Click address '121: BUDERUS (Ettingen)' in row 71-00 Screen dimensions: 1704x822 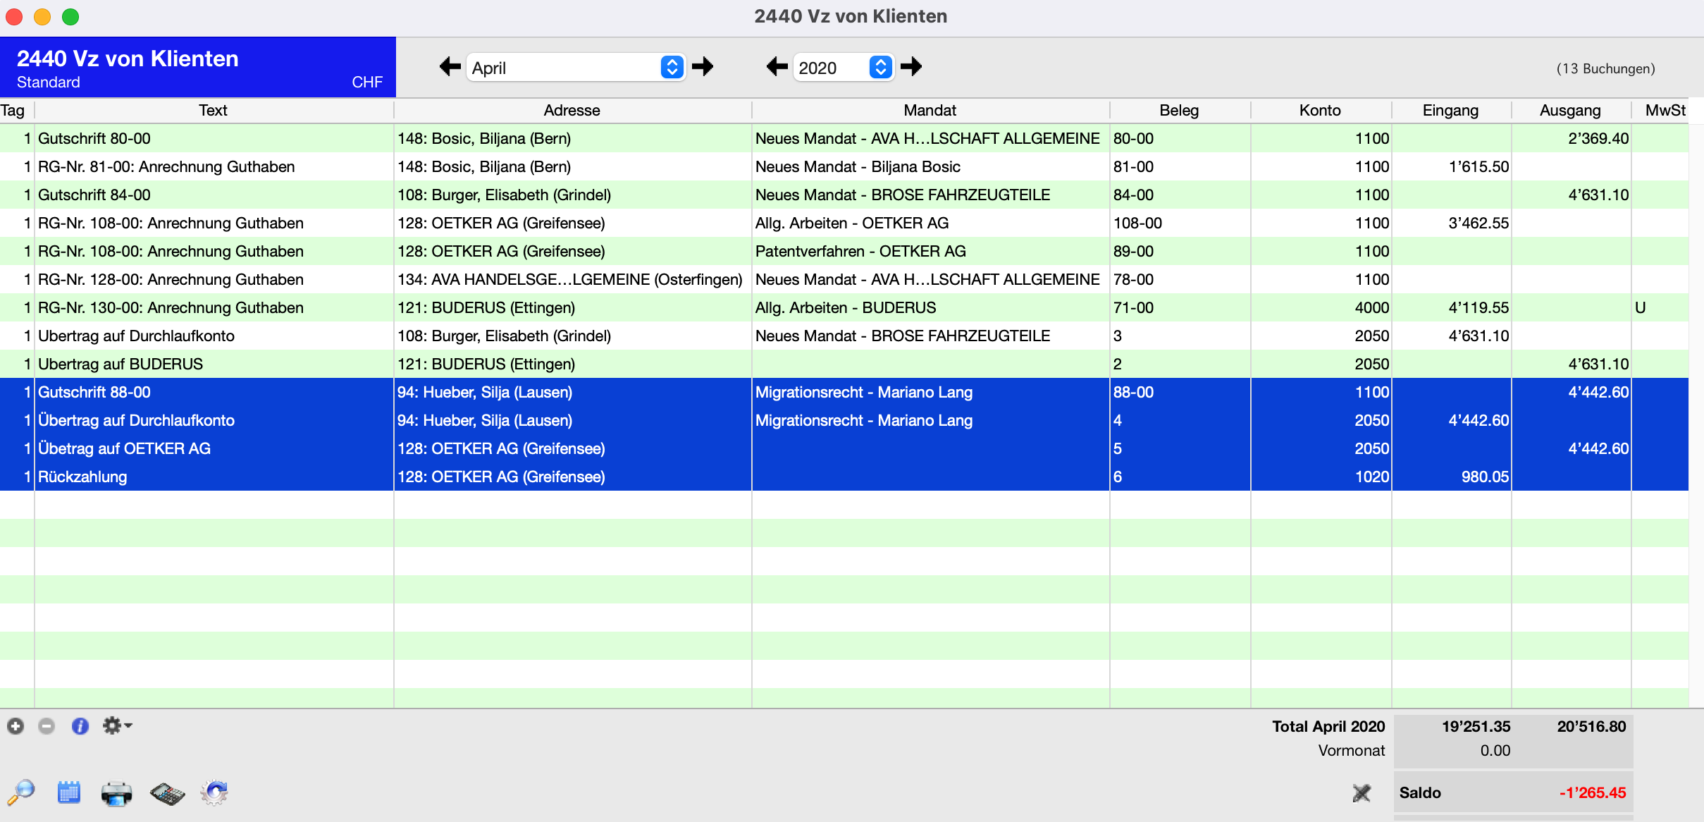(x=486, y=307)
